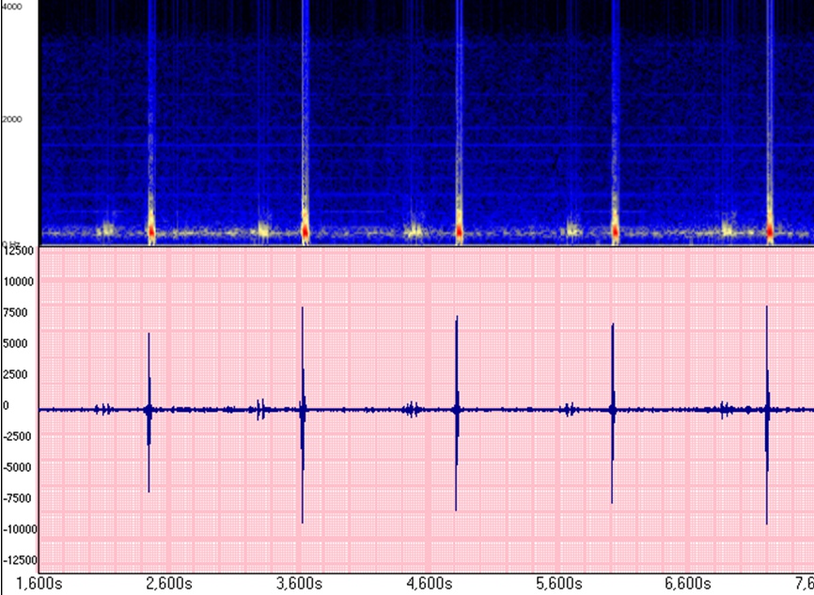This screenshot has width=814, height=595.
Task: Select the last waveform spike after 6,600s
Action: [x=768, y=410]
